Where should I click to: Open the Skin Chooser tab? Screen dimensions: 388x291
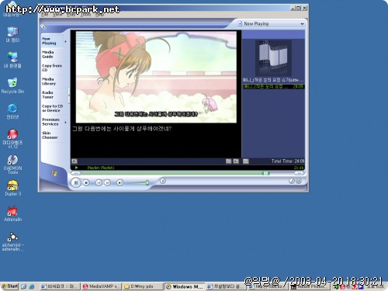point(50,135)
